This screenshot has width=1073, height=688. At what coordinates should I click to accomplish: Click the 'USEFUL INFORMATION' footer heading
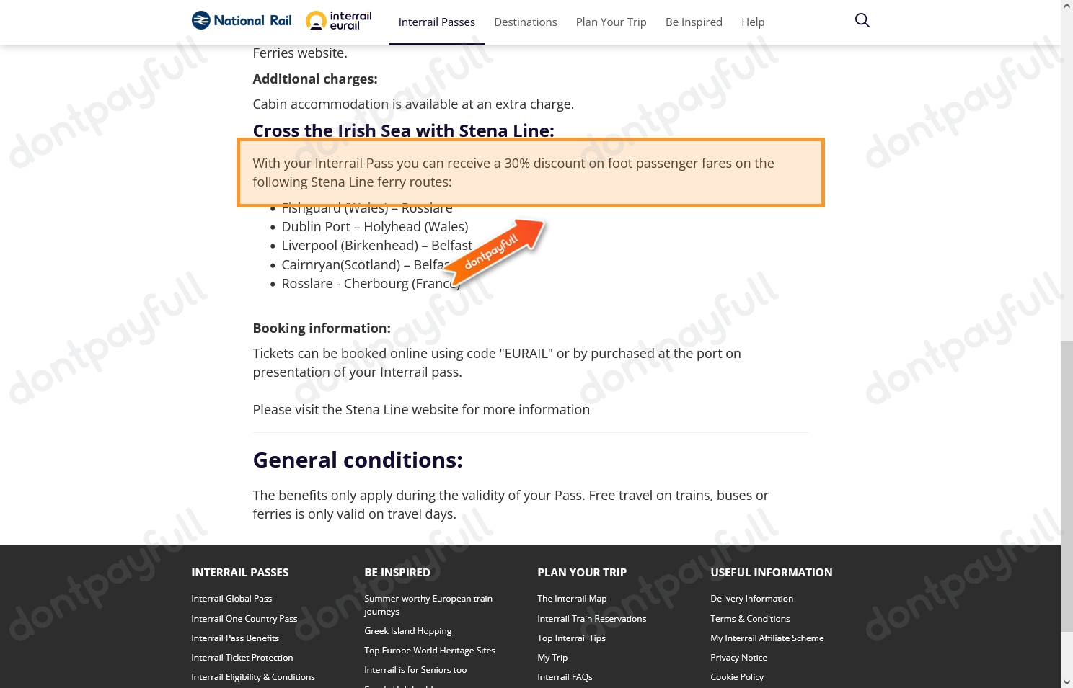click(x=771, y=573)
